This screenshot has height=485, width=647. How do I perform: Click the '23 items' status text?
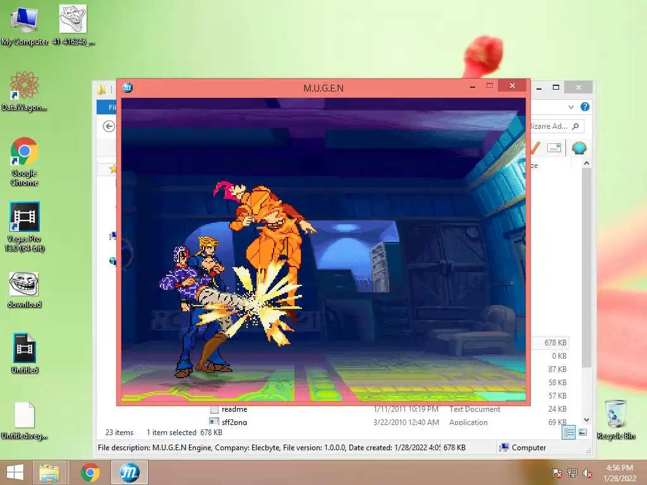[x=119, y=432]
